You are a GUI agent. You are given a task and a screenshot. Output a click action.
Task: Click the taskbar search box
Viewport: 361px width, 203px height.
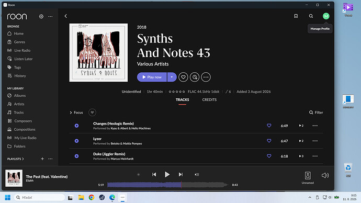coord(39,197)
